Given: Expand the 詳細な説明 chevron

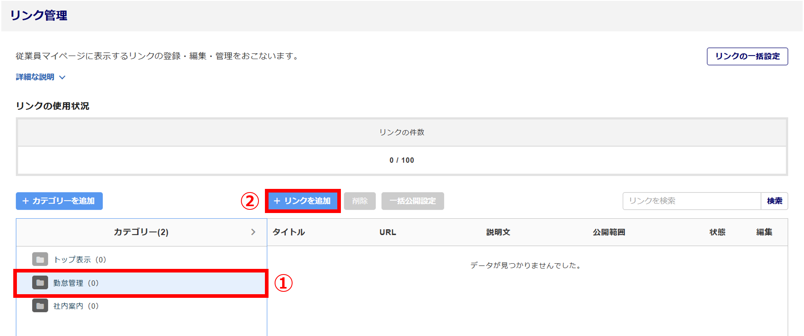Looking at the screenshot, I should [x=62, y=77].
